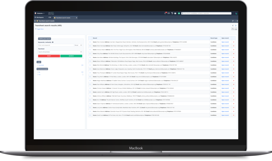Check the Record processed No filter

click(37, 72)
